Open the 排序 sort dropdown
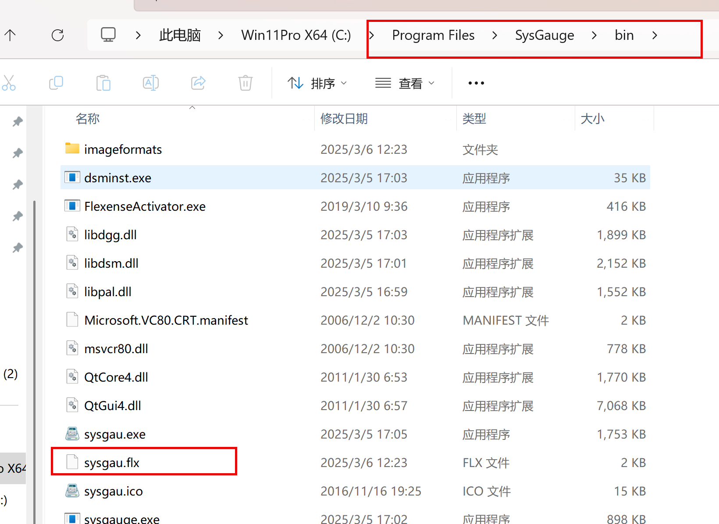Viewport: 719px width, 524px height. coord(317,83)
